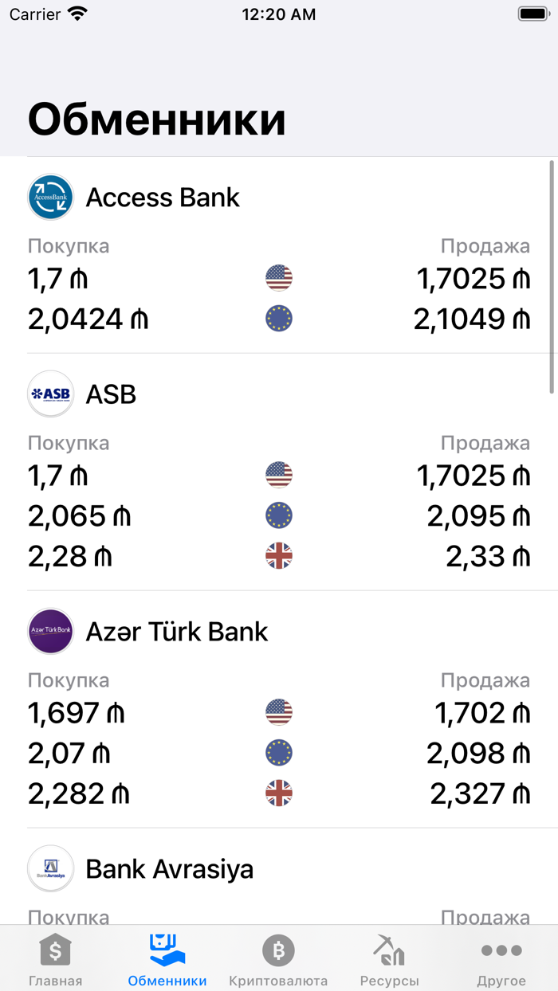The image size is (558, 991).
Task: Tap the EU flag in ASB section
Action: point(278,515)
